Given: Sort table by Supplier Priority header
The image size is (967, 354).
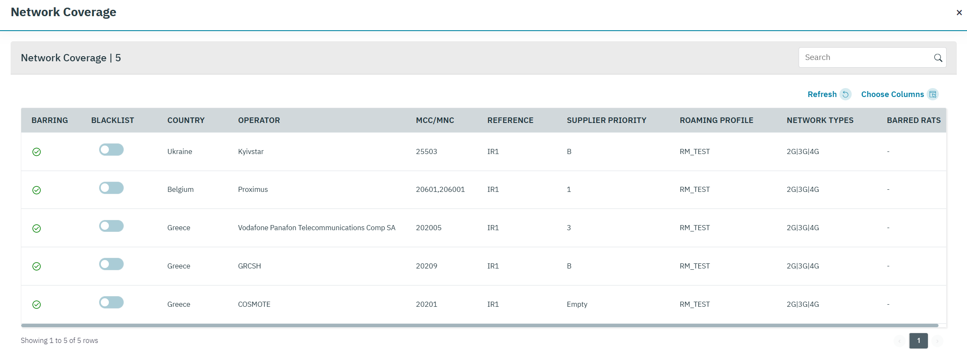Looking at the screenshot, I should pyautogui.click(x=606, y=120).
